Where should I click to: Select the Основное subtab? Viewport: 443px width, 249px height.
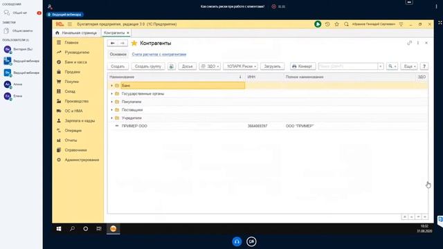[x=118, y=54]
